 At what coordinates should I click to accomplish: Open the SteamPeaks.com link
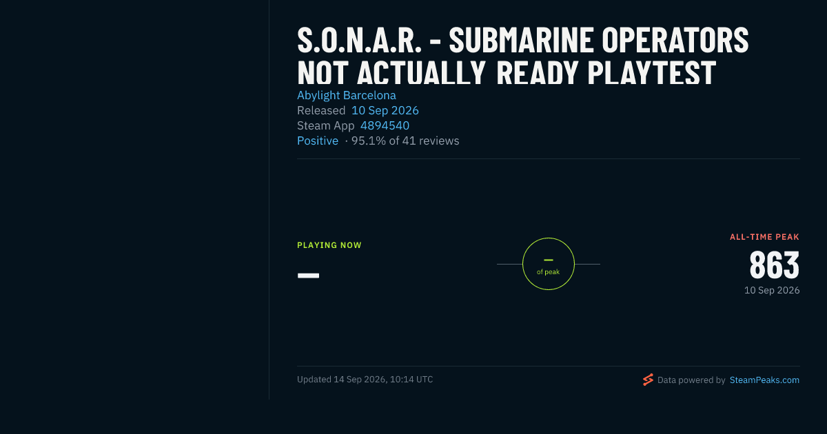click(x=764, y=380)
